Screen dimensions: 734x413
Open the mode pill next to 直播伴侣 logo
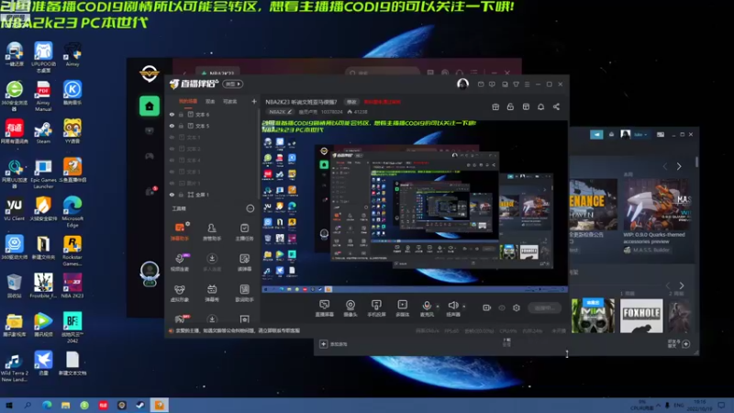pos(233,84)
